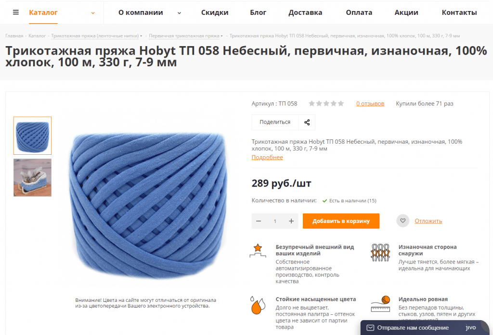Click the yarn ball ruler icon
The image size is (493, 335).
pos(380,304)
